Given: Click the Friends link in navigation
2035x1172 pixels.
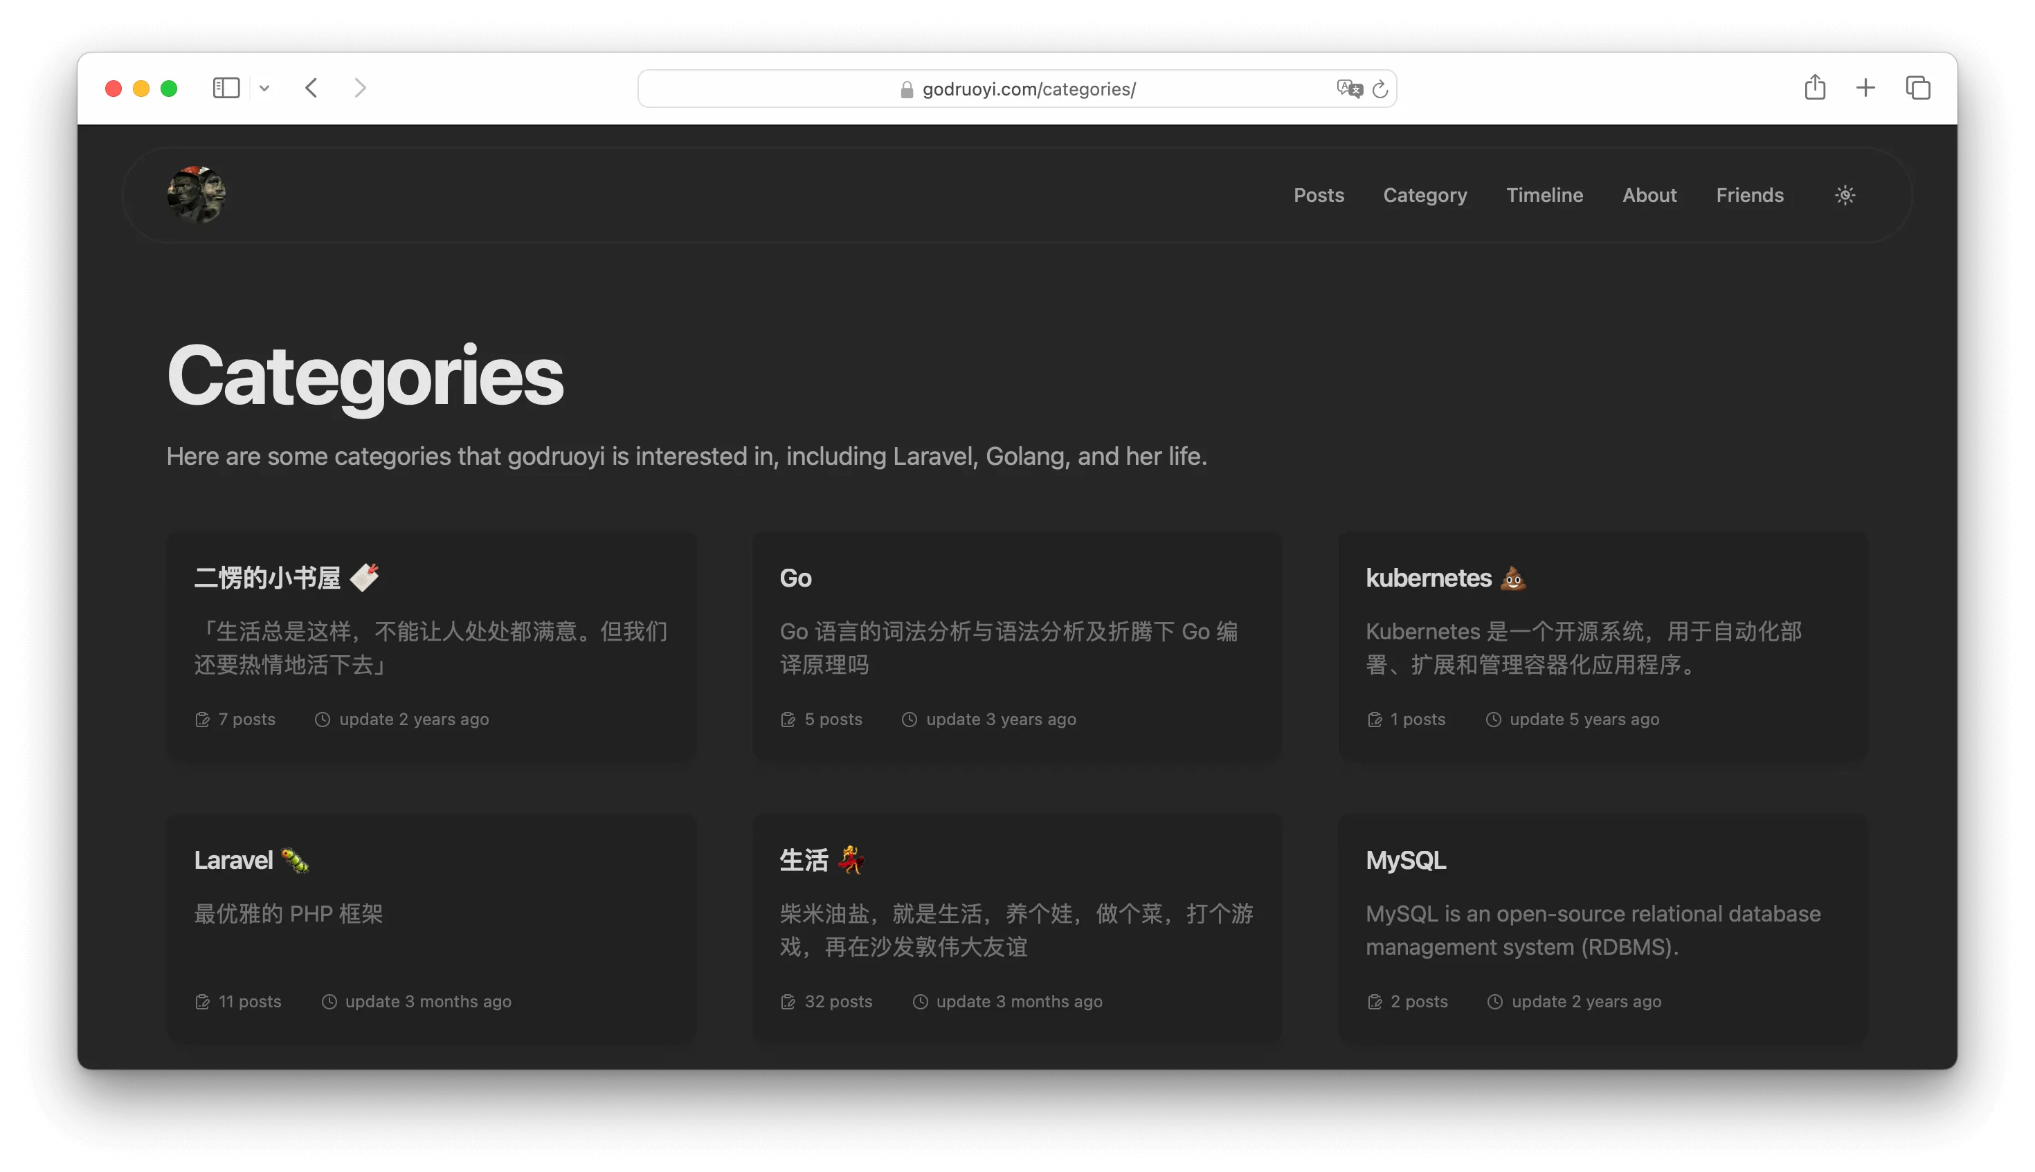Looking at the screenshot, I should tap(1750, 194).
